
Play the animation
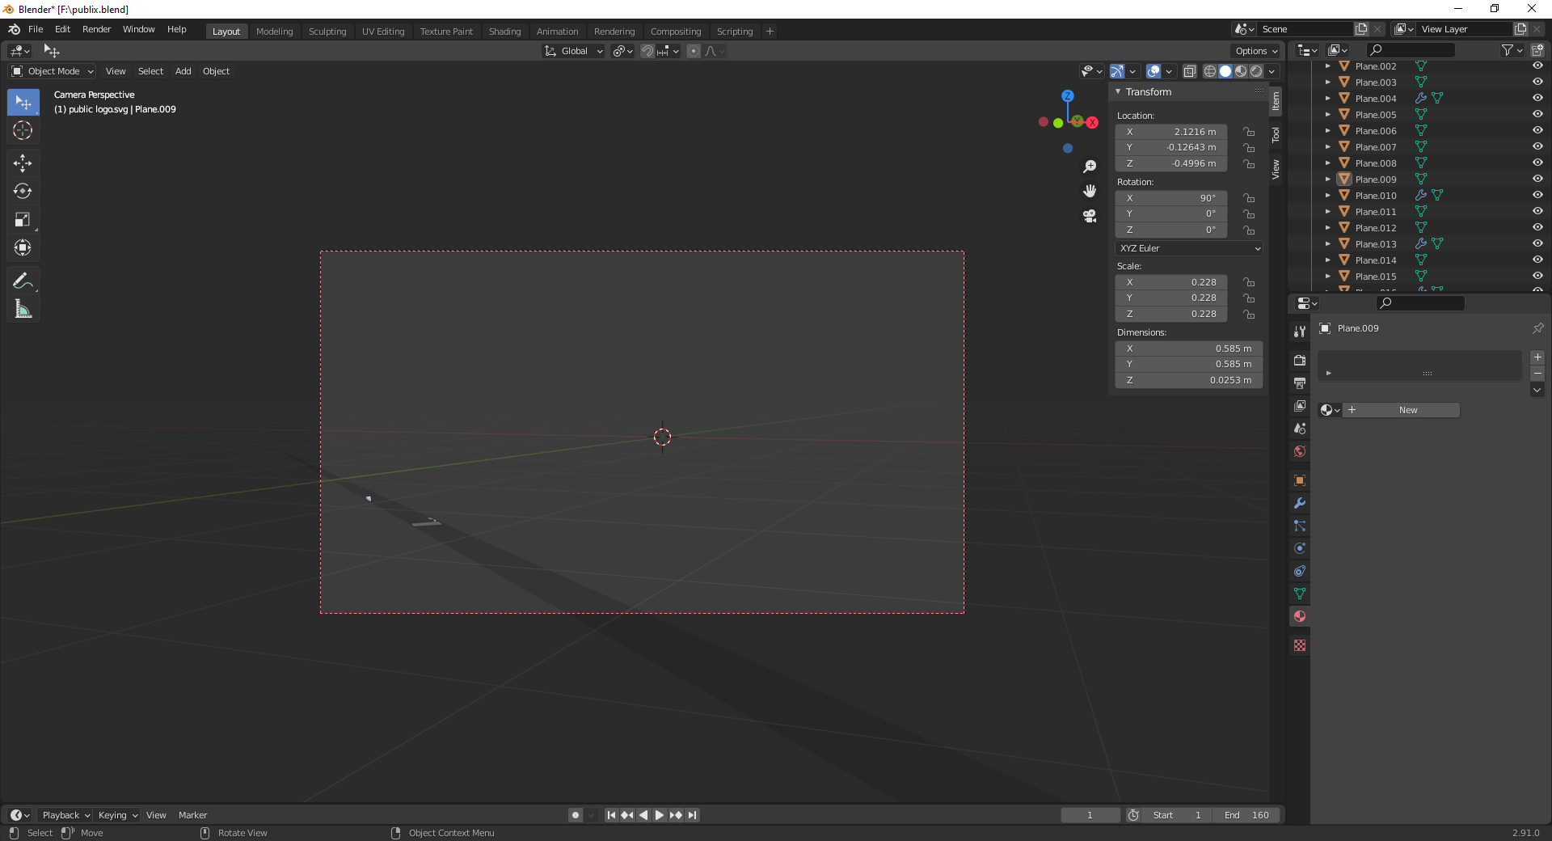pos(660,815)
